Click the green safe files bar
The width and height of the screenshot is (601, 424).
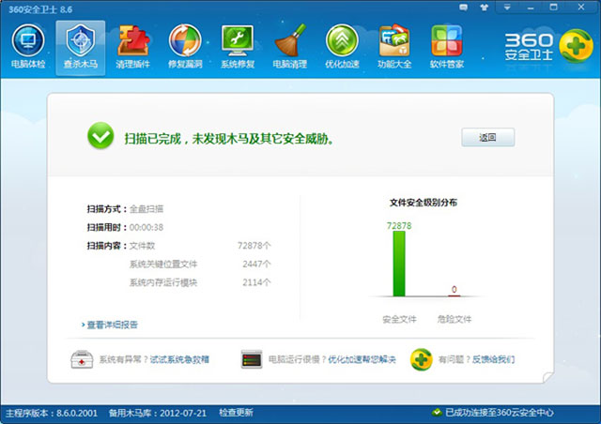[x=399, y=264]
